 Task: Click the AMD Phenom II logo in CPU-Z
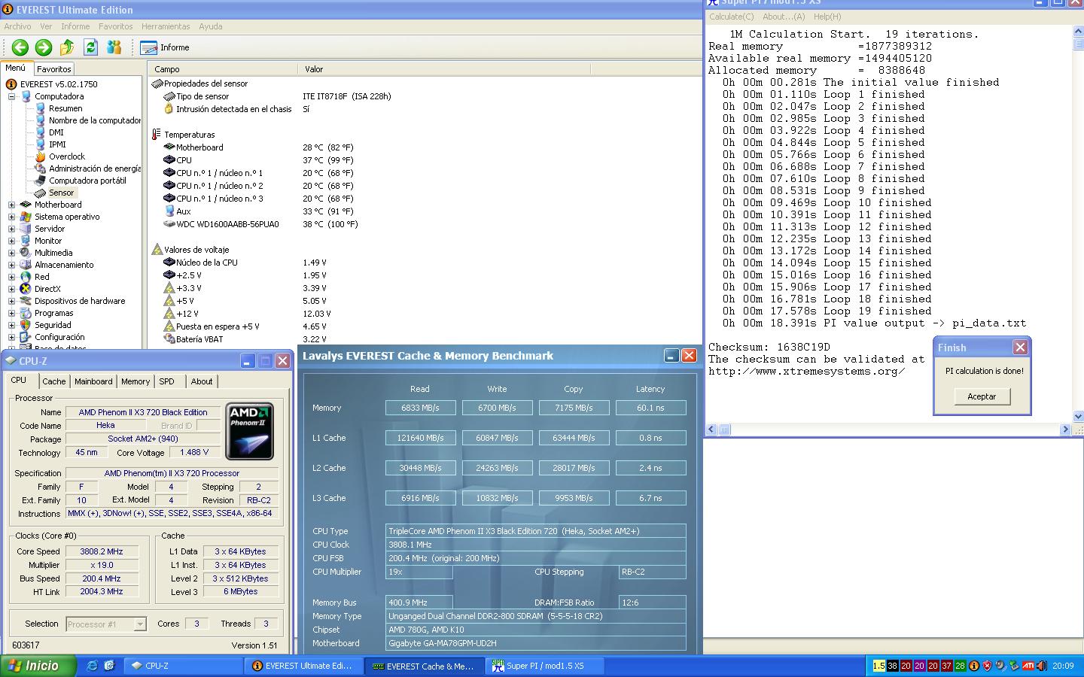(249, 431)
